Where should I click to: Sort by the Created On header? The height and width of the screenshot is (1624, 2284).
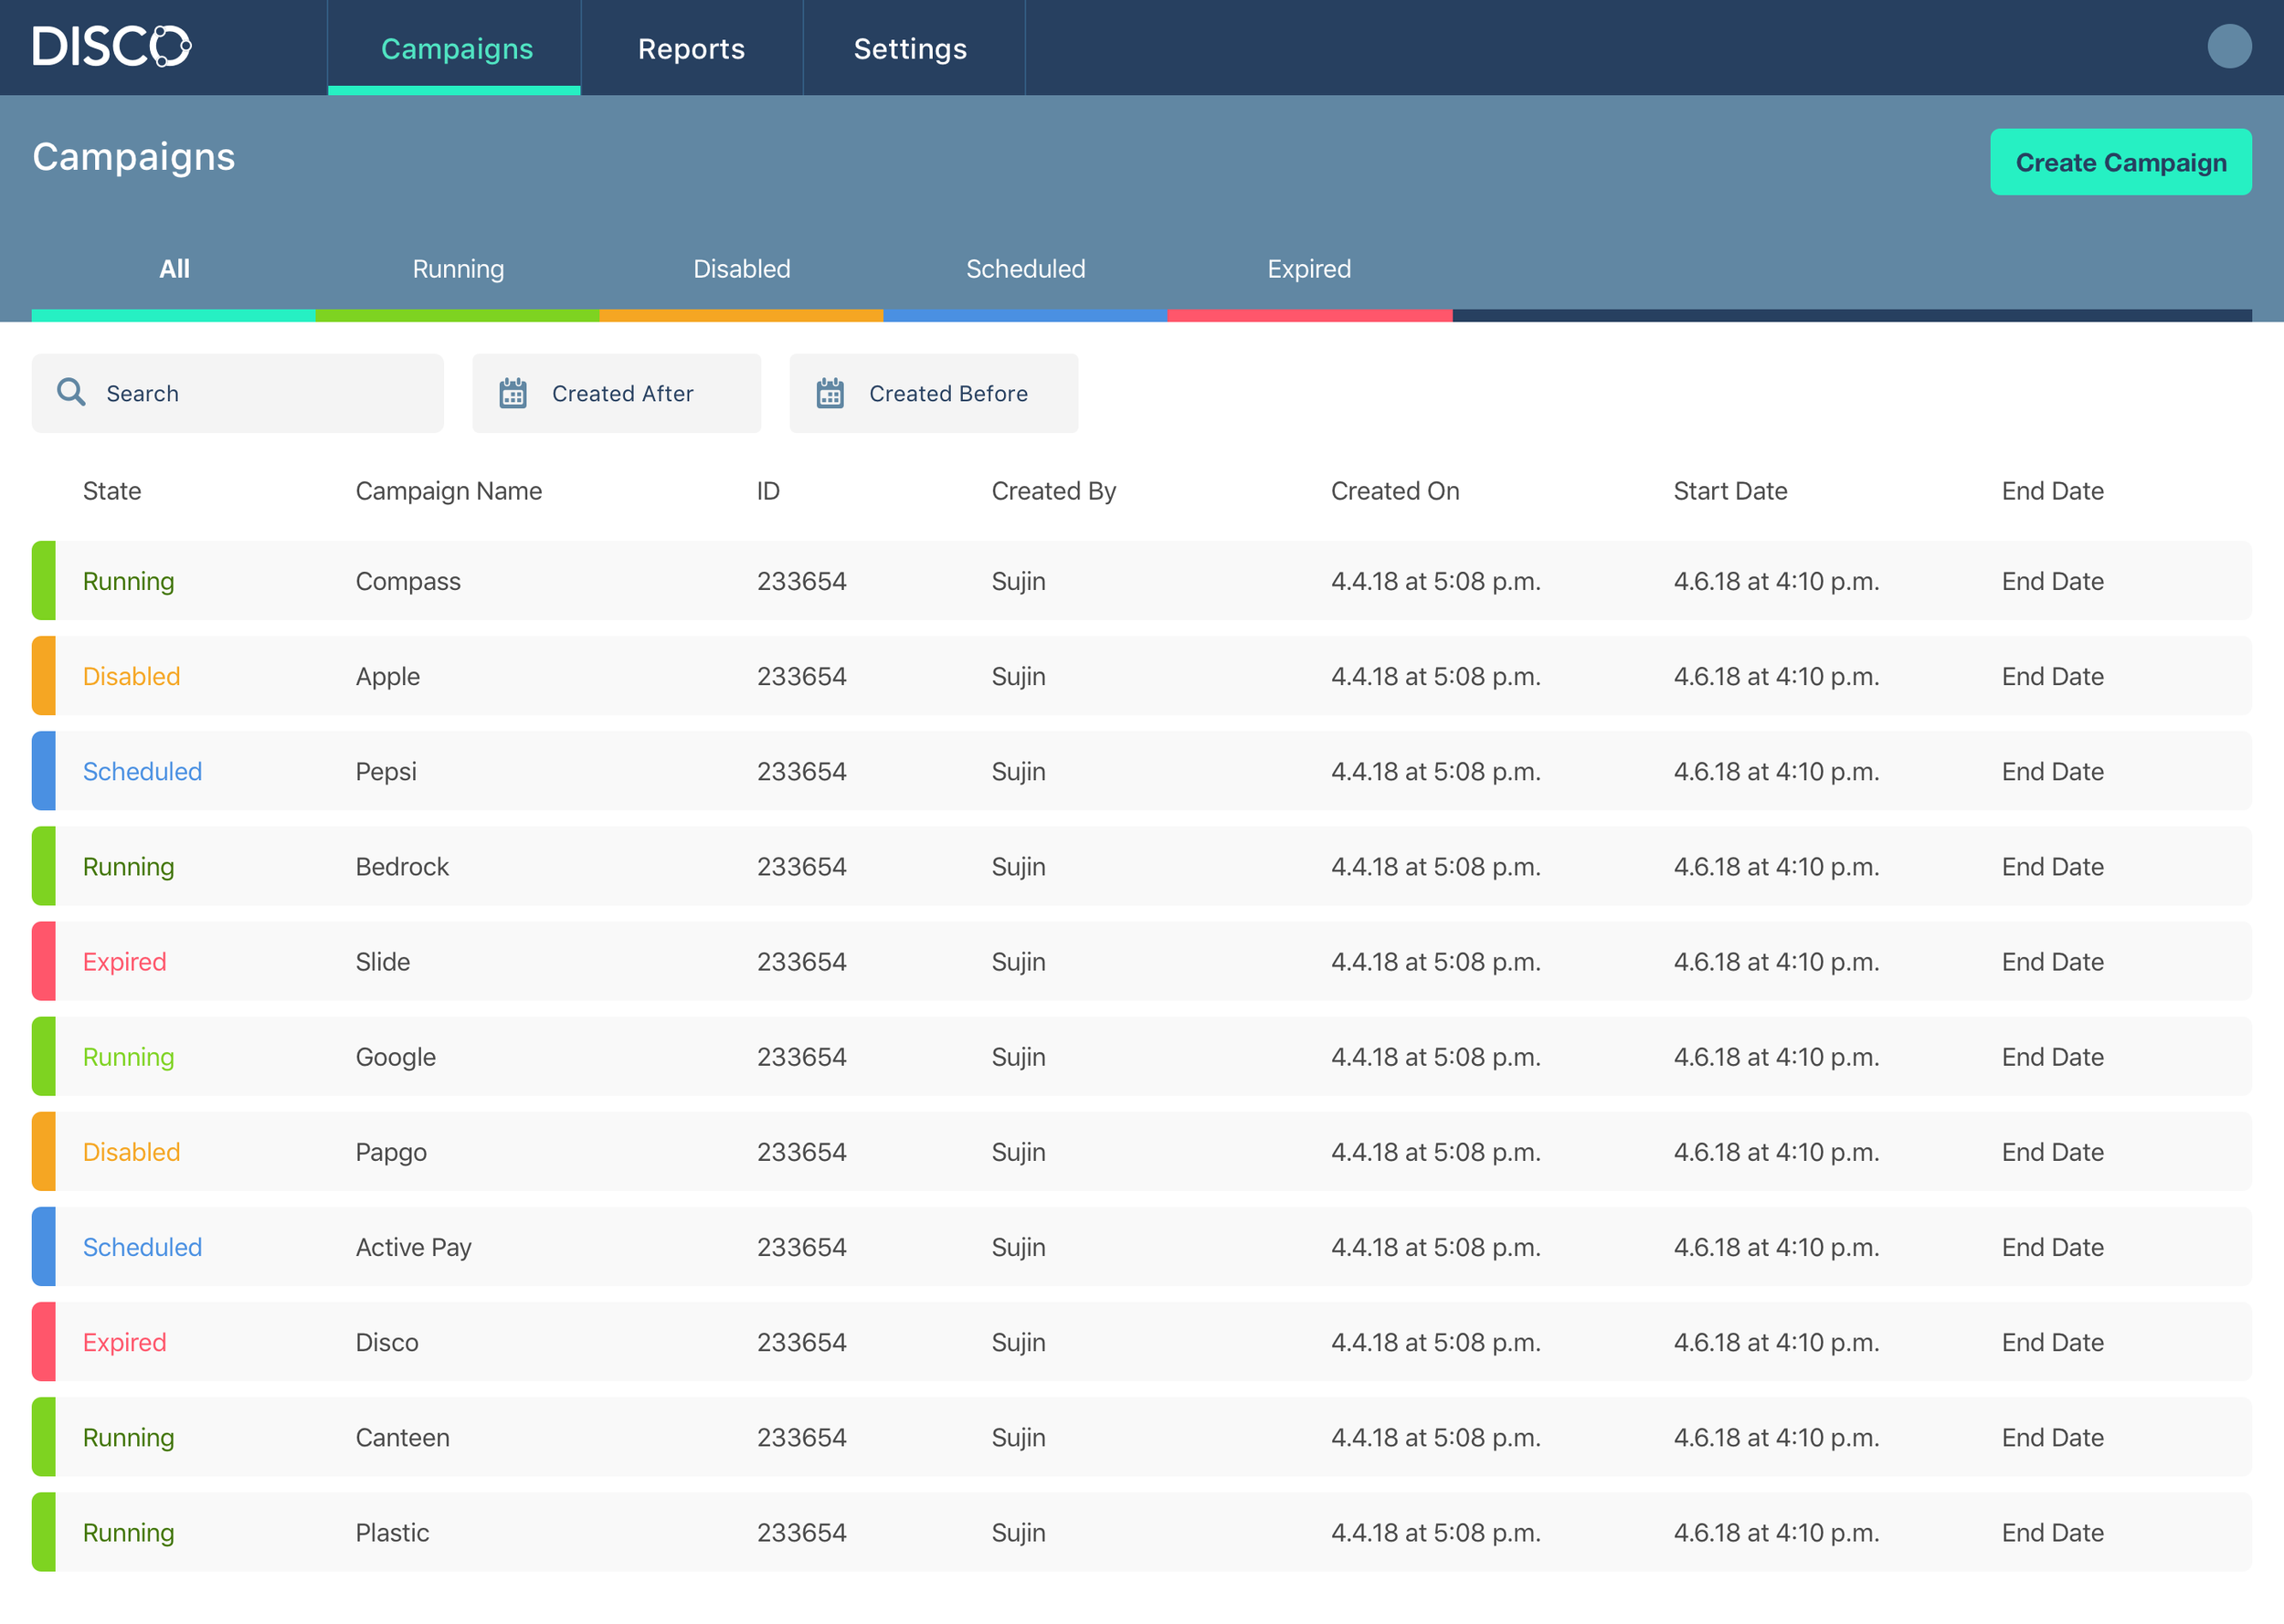1394,491
